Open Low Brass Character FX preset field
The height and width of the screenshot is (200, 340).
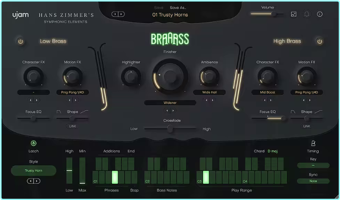[33, 92]
